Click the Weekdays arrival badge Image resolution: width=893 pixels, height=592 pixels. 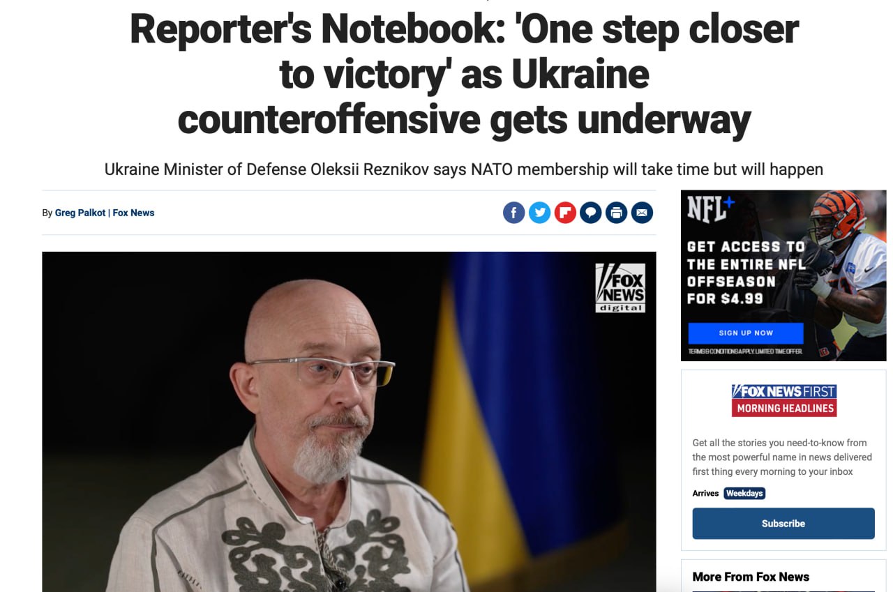click(x=744, y=493)
